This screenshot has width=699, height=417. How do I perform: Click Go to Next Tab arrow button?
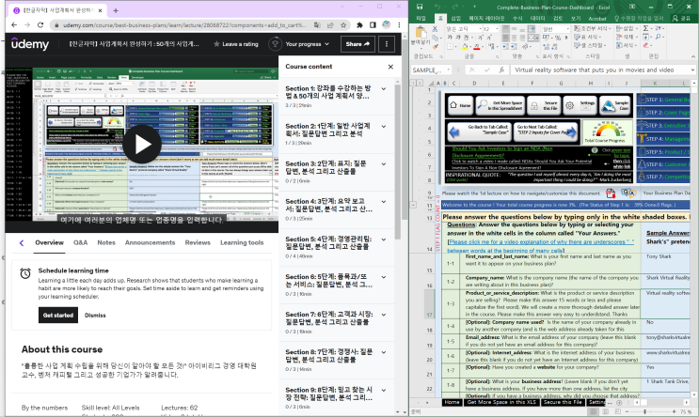point(546,131)
